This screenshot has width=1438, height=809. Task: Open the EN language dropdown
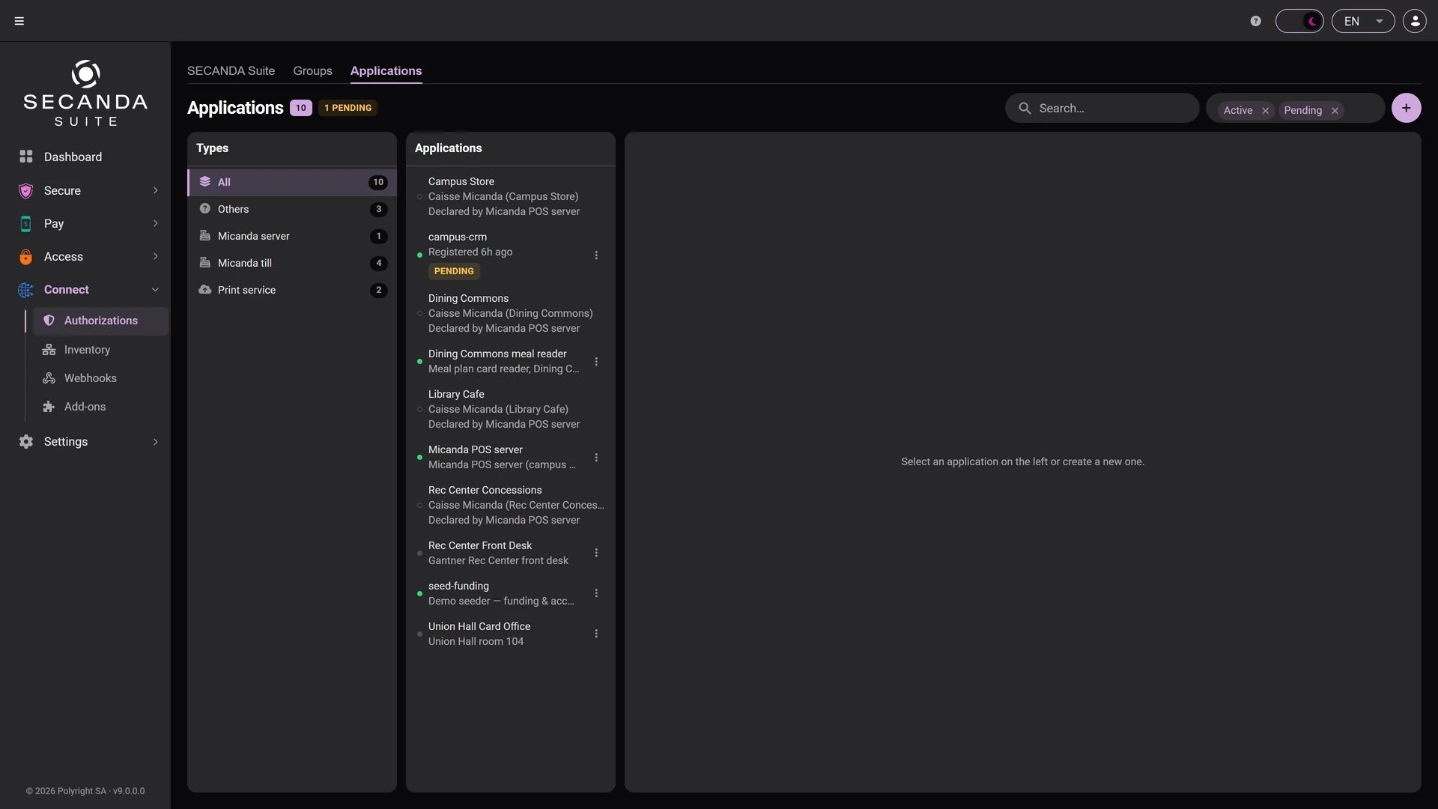click(x=1363, y=21)
